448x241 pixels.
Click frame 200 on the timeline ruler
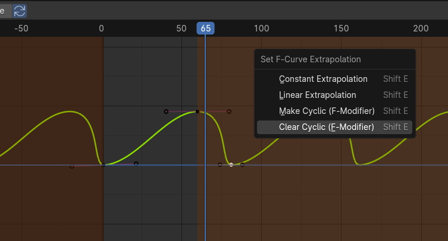click(x=421, y=28)
